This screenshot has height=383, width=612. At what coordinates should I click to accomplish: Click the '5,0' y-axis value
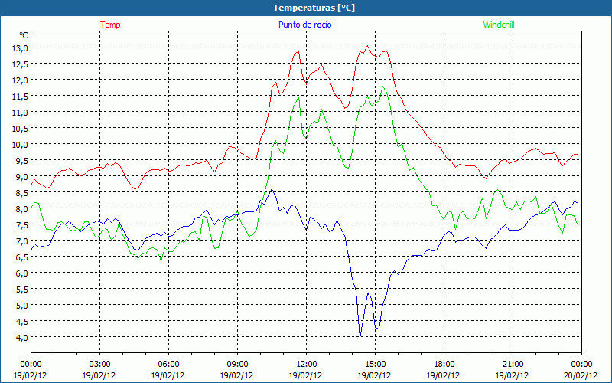click(x=22, y=306)
